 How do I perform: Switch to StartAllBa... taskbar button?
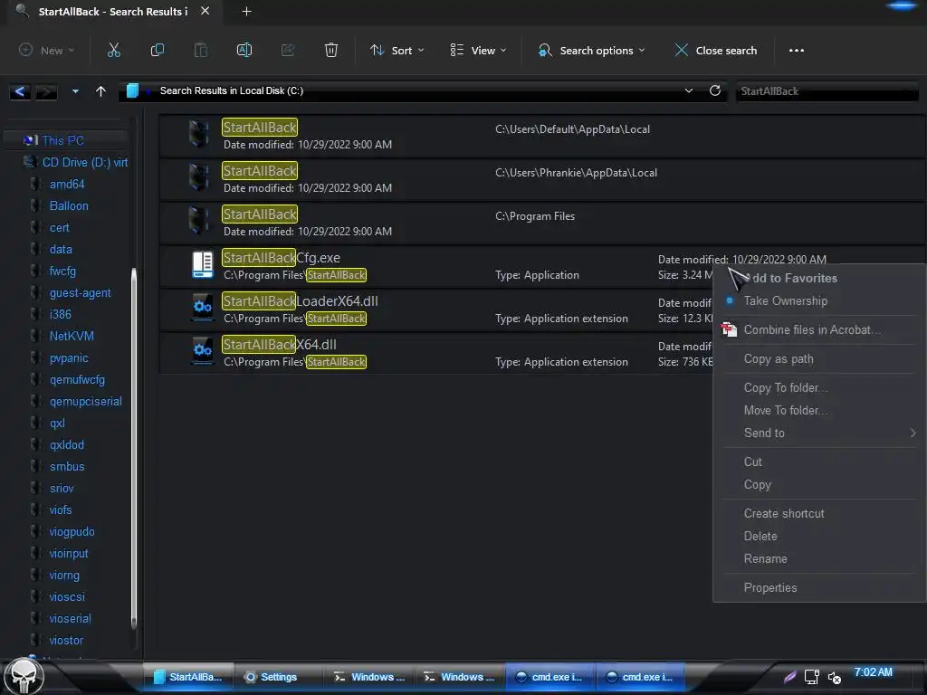(x=188, y=677)
